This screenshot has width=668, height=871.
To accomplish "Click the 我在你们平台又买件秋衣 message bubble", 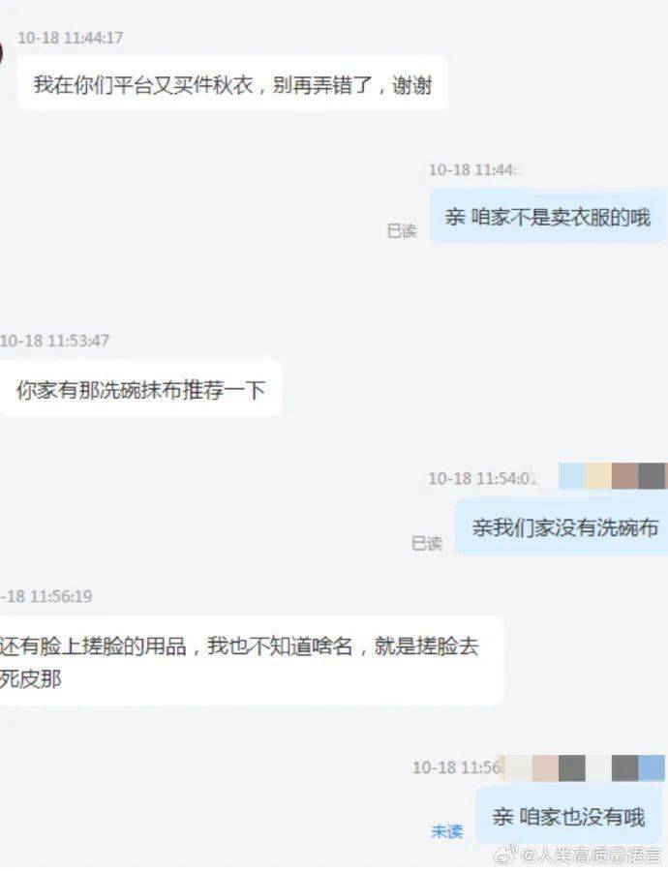I will [232, 84].
